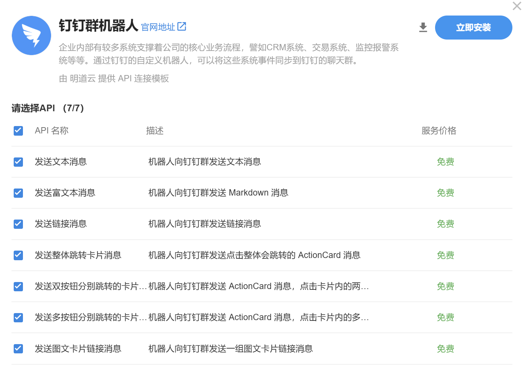Click the 发送文本消息 API name
522x370 pixels.
[x=61, y=162]
